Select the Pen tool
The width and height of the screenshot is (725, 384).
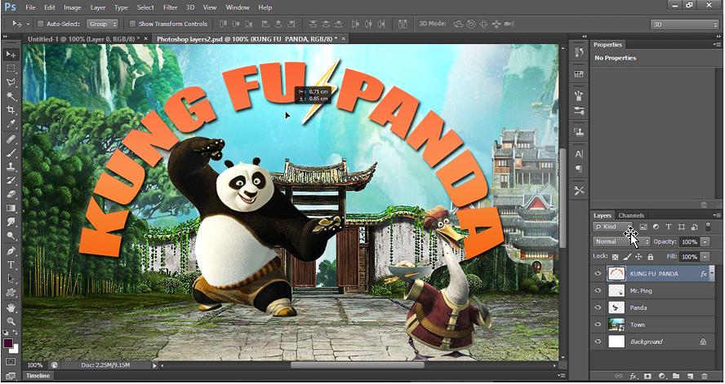(11, 252)
